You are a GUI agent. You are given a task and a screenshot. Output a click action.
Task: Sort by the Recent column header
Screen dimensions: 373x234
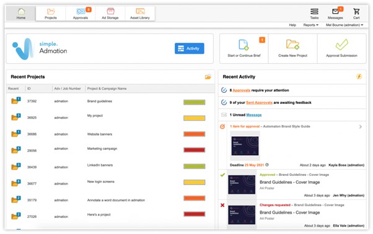coord(14,89)
